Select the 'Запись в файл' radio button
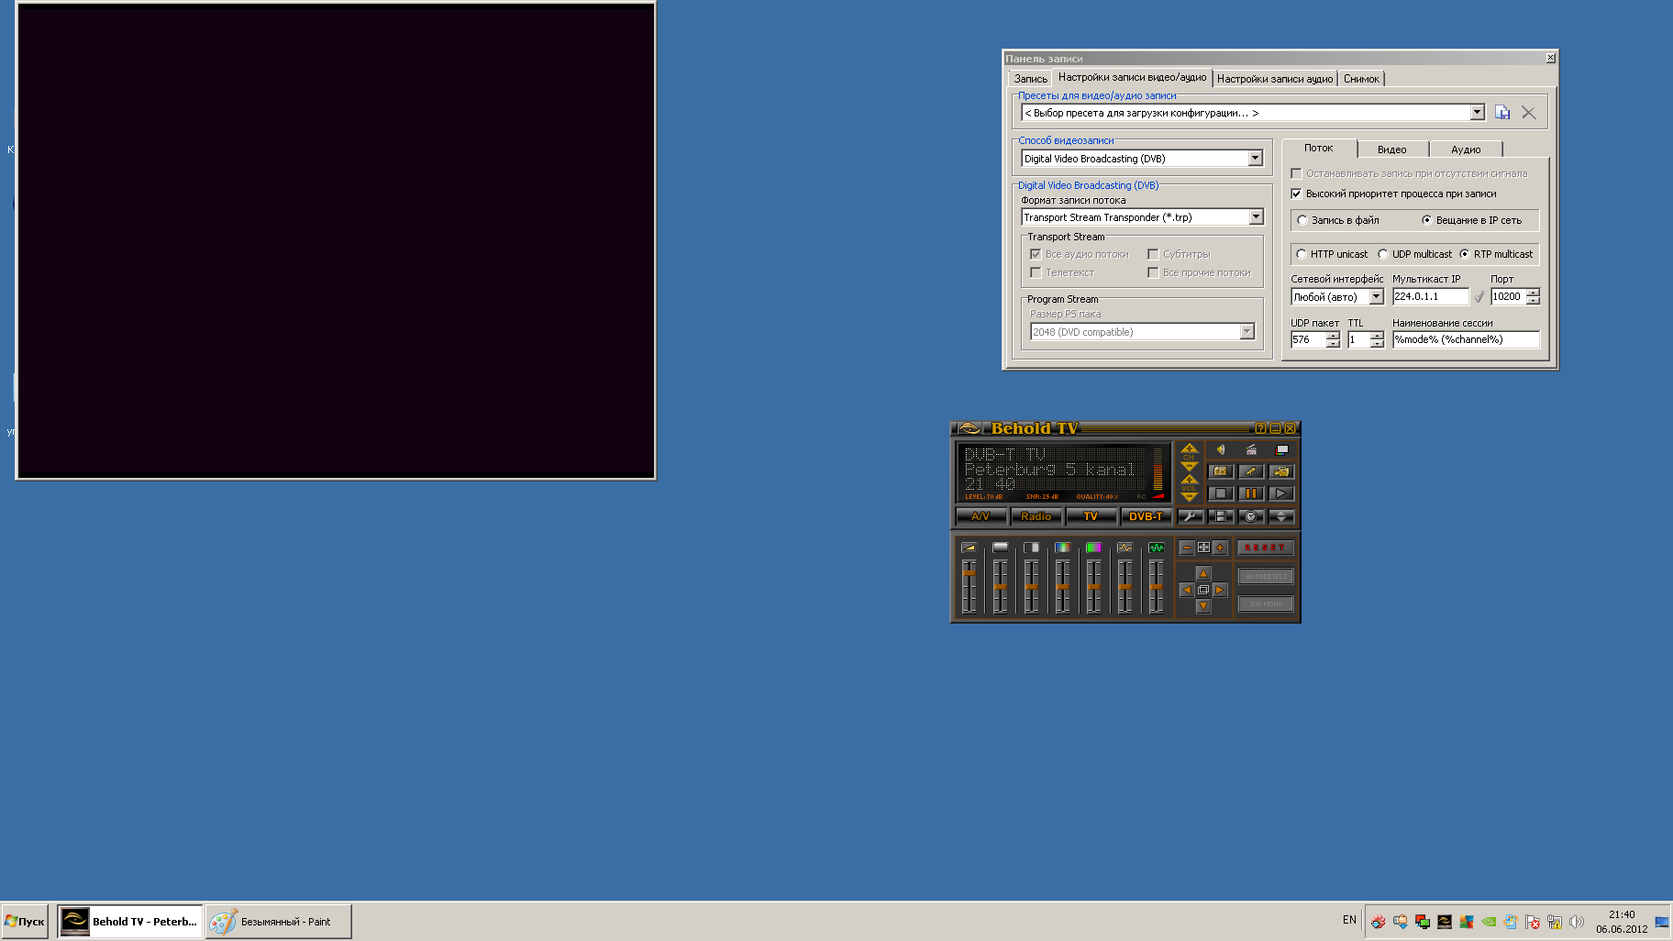The image size is (1673, 941). click(x=1302, y=220)
